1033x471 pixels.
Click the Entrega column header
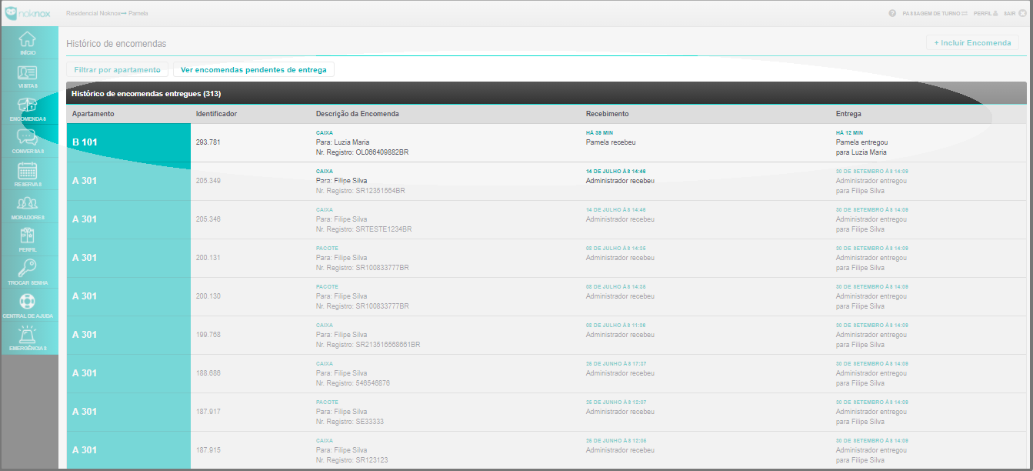(x=848, y=114)
